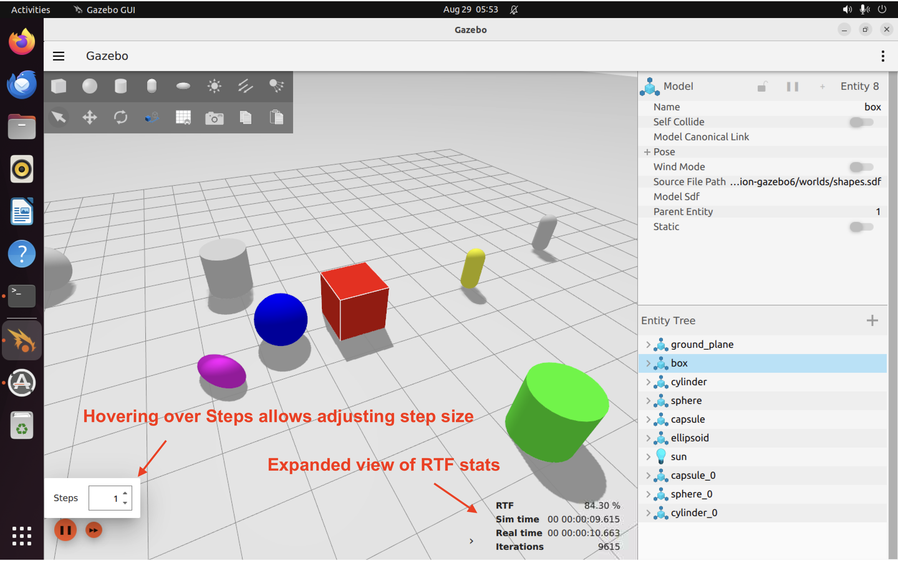Viewport: 898px width, 561px height.
Task: Open the snap grid settings icon
Action: pos(183,117)
